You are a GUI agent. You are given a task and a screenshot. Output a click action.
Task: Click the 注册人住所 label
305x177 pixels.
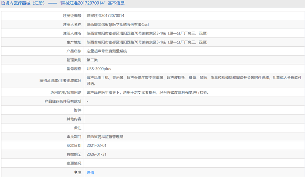tap(72, 33)
